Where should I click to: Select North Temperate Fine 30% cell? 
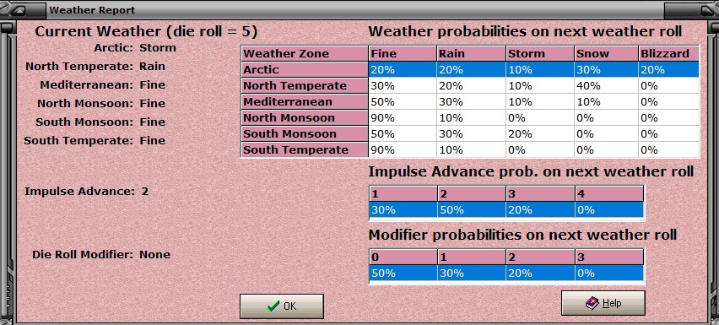[403, 86]
